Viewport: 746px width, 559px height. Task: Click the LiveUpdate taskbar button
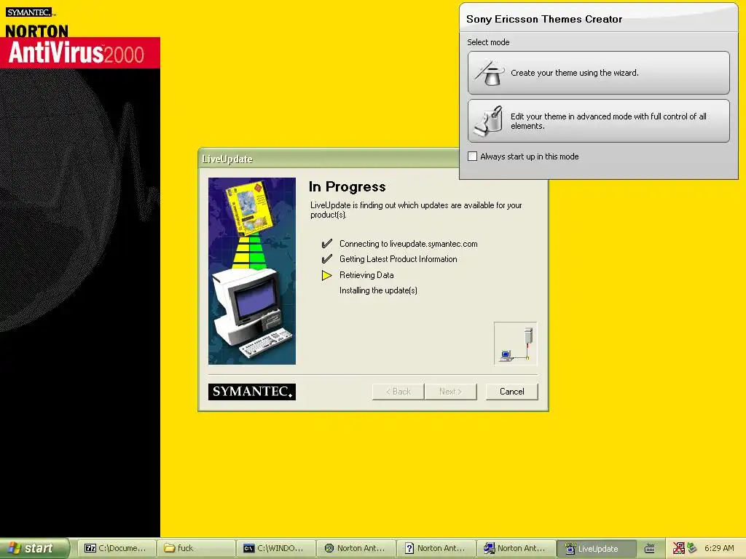(597, 549)
